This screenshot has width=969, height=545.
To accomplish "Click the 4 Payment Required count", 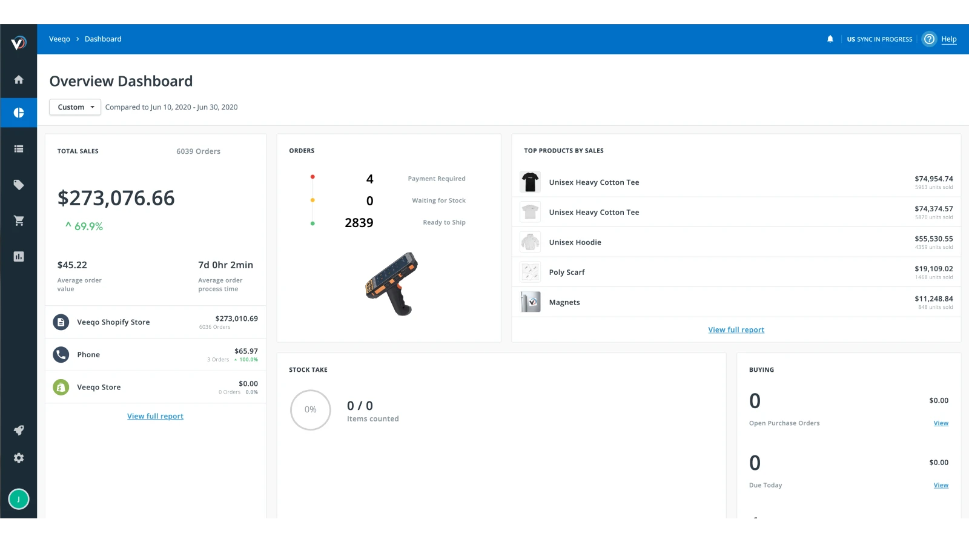I will point(369,179).
